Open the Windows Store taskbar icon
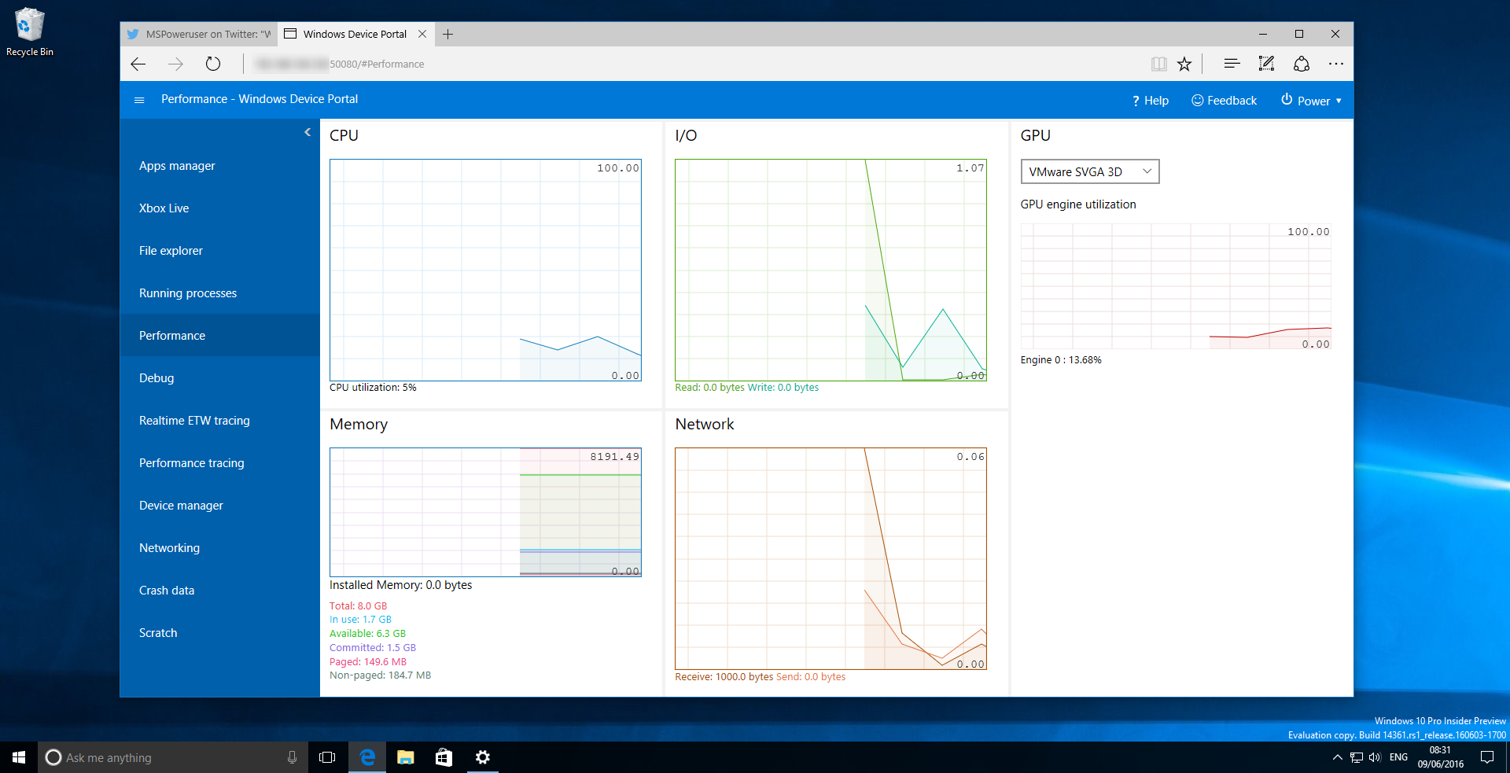 coord(444,757)
